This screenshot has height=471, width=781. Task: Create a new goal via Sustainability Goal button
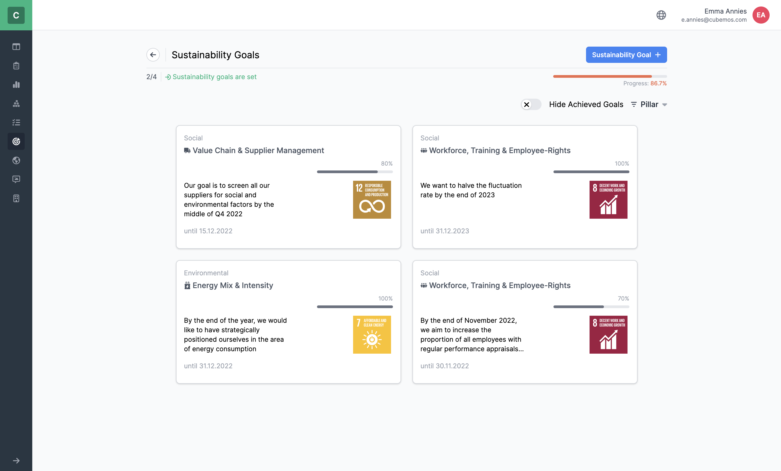click(626, 54)
